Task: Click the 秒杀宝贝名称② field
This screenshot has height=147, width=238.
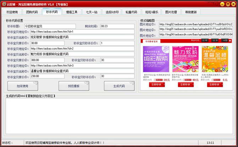Action: 82,54
